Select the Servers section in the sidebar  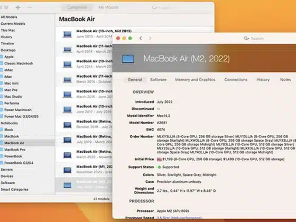click(x=6, y=170)
